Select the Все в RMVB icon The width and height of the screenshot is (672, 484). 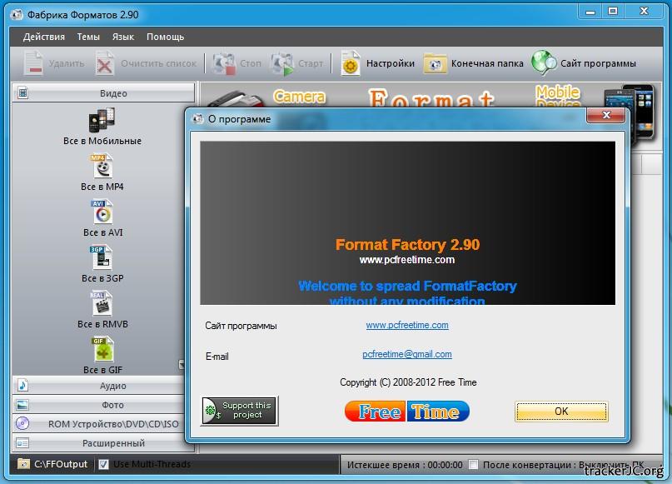pyautogui.click(x=102, y=303)
